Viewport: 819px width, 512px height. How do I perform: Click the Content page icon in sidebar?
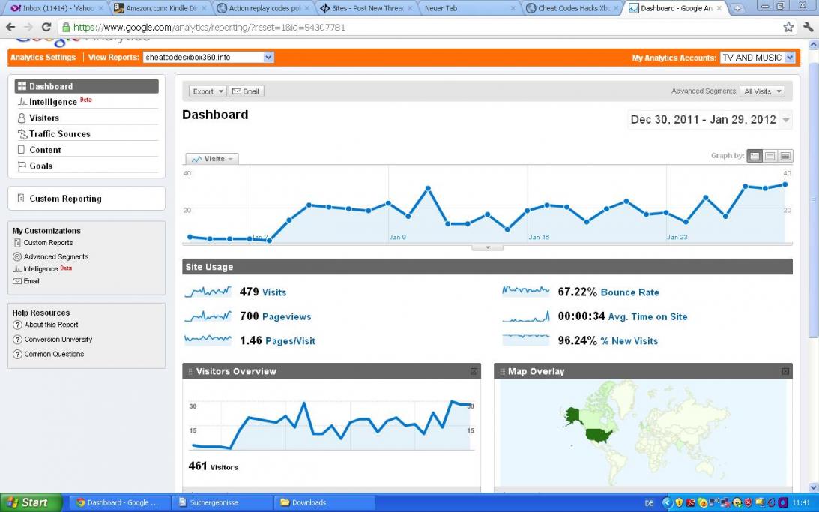coord(22,150)
